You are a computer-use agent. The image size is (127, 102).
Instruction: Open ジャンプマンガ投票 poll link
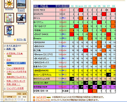(x=15, y=88)
